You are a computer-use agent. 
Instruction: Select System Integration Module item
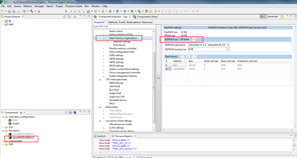click(123, 76)
